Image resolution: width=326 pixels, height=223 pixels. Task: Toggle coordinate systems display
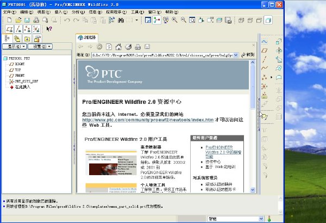coord(36,29)
